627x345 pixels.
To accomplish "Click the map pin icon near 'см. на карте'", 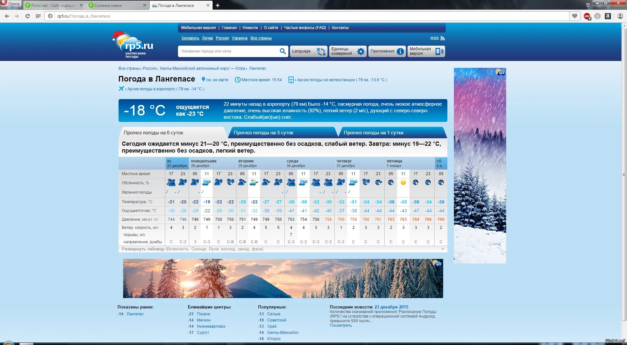I will tap(203, 80).
